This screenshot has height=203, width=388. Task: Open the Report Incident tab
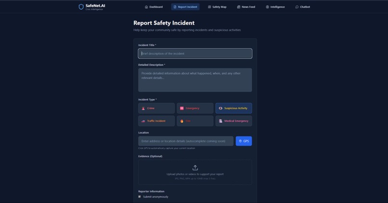pos(185,7)
